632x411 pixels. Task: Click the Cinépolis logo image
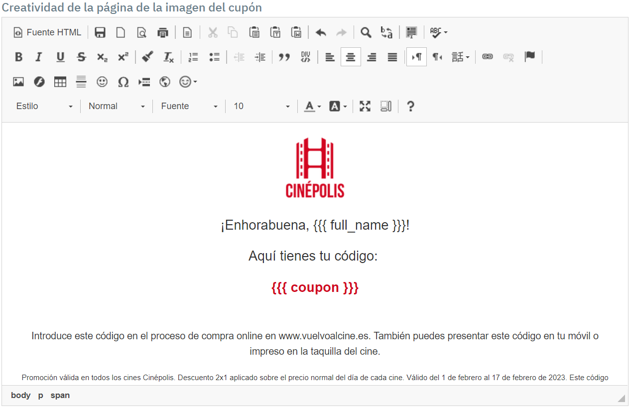click(315, 167)
